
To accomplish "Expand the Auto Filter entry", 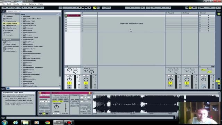I will pyautogui.click(x=22, y=21).
